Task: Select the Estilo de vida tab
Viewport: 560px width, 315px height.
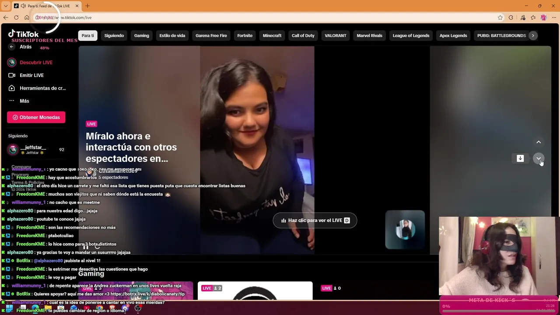Action: point(172,35)
